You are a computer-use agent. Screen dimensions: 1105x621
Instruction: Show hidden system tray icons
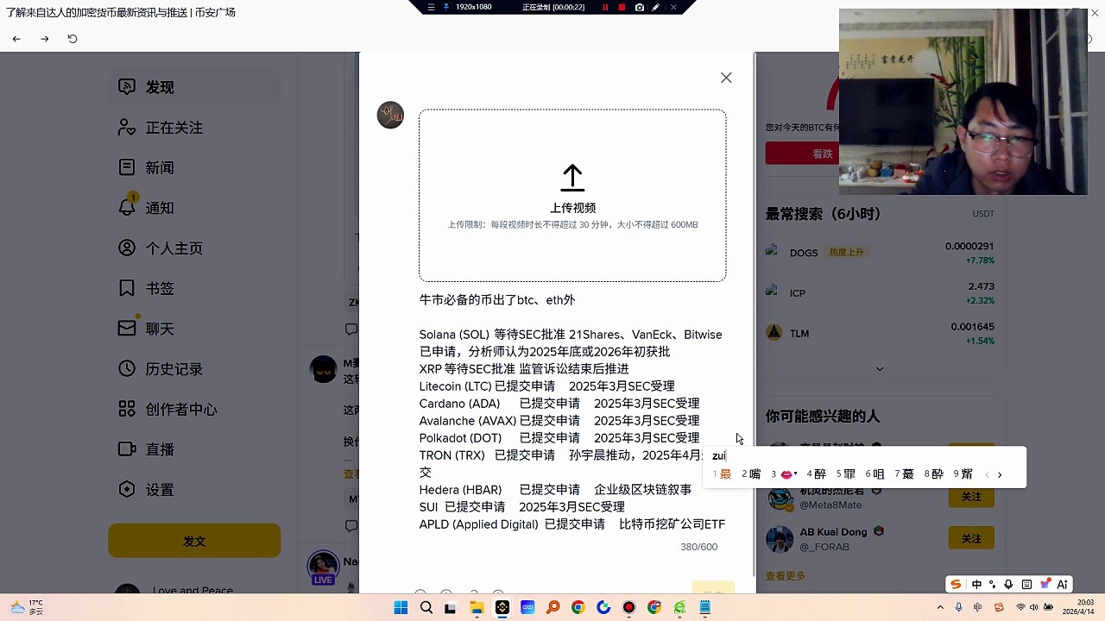(x=940, y=608)
